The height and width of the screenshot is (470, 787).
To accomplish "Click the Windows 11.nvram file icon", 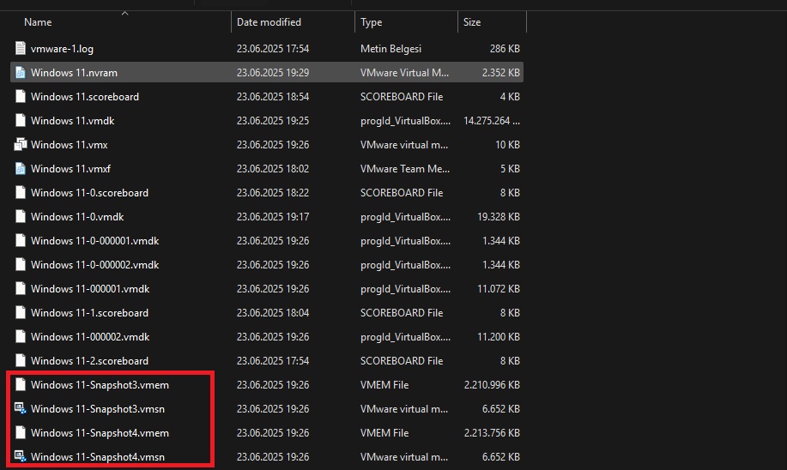I will [20, 73].
